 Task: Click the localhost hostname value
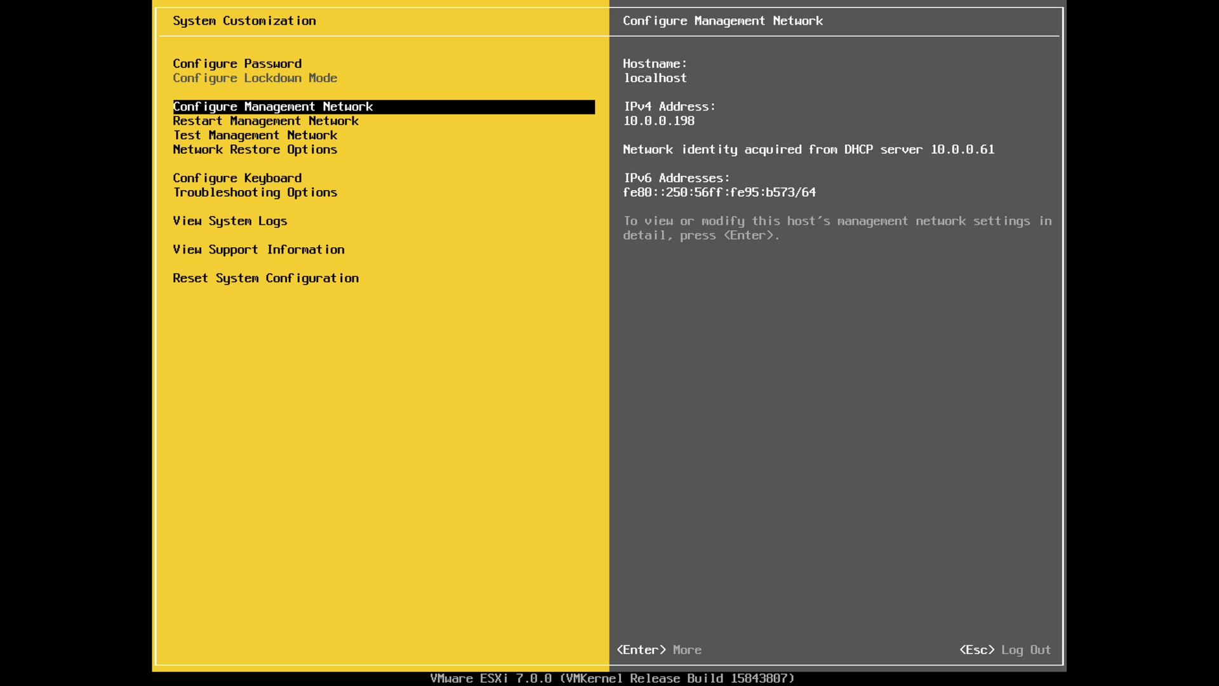655,78
